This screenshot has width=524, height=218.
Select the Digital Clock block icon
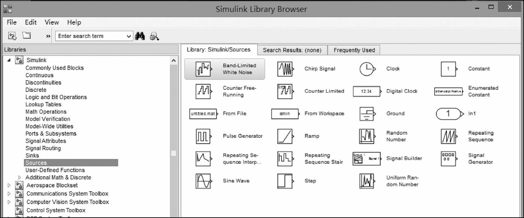coord(367,91)
